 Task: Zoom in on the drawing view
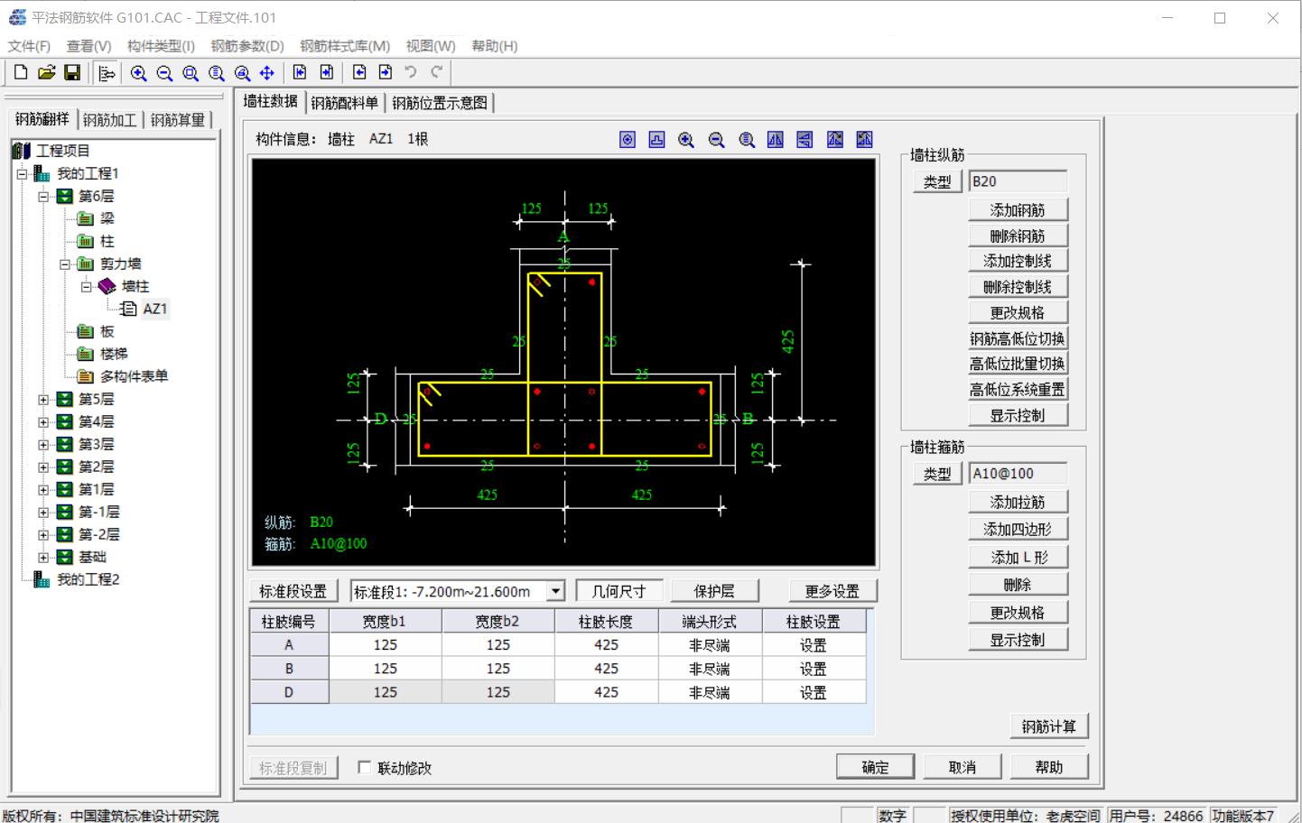tap(686, 140)
